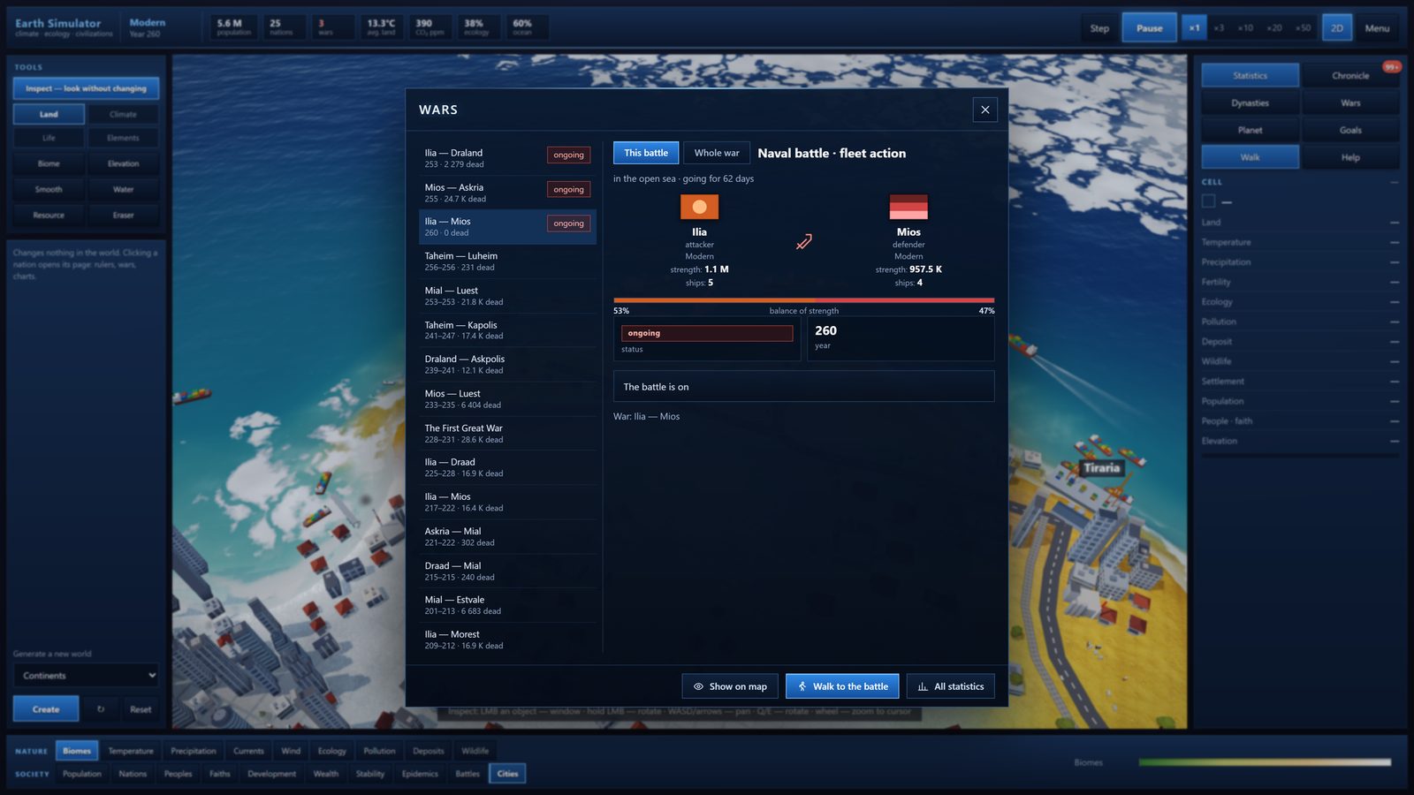The width and height of the screenshot is (1414, 795).
Task: Toggle the Cities society overlay
Action: [507, 774]
